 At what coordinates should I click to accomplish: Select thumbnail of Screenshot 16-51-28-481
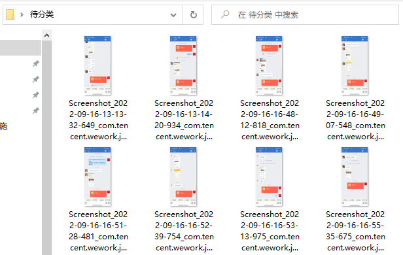(x=97, y=177)
